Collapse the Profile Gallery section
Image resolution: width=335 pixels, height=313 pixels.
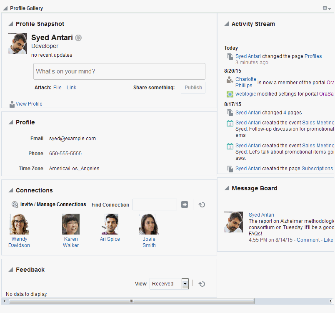5,8
